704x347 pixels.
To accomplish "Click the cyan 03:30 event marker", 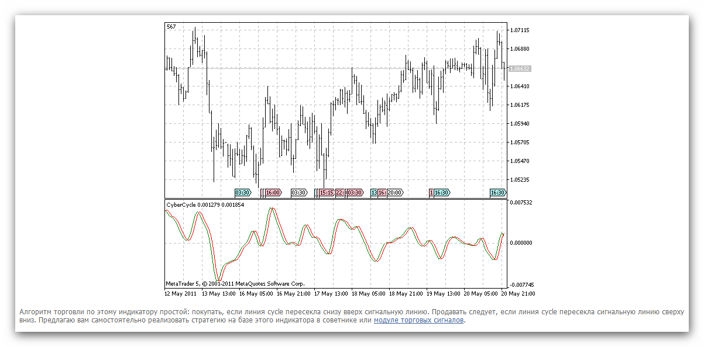I will point(242,192).
